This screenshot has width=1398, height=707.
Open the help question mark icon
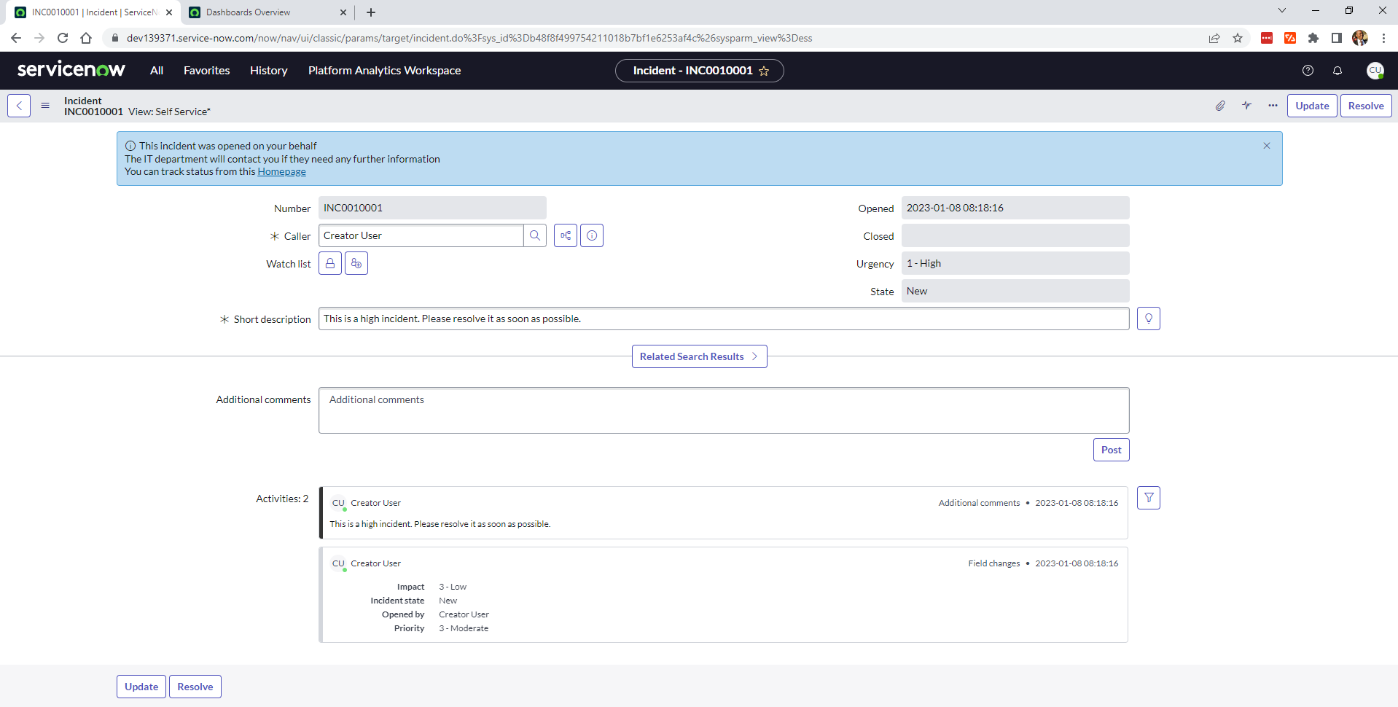point(1307,70)
